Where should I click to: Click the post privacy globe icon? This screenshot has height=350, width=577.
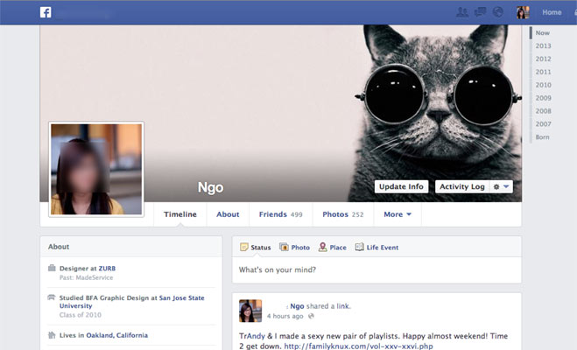[x=311, y=316]
